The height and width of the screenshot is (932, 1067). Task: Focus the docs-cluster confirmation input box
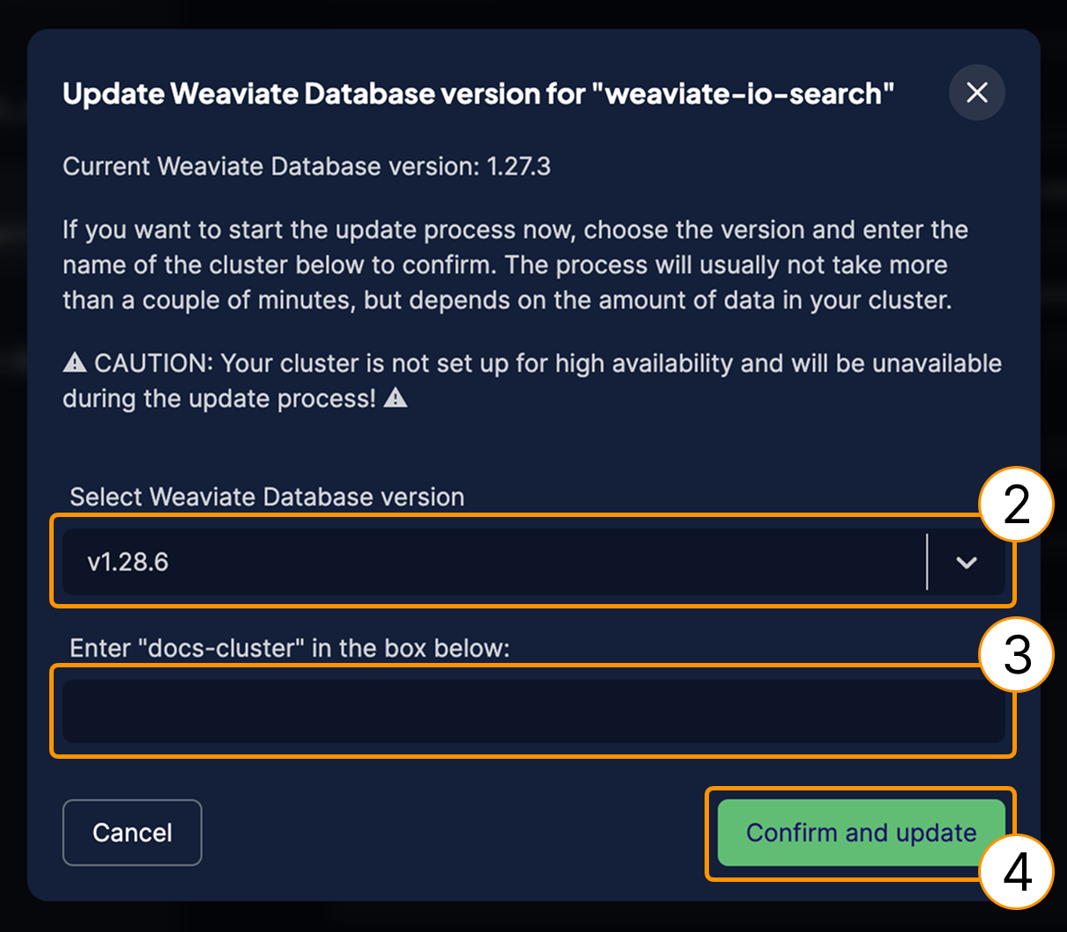(x=533, y=711)
